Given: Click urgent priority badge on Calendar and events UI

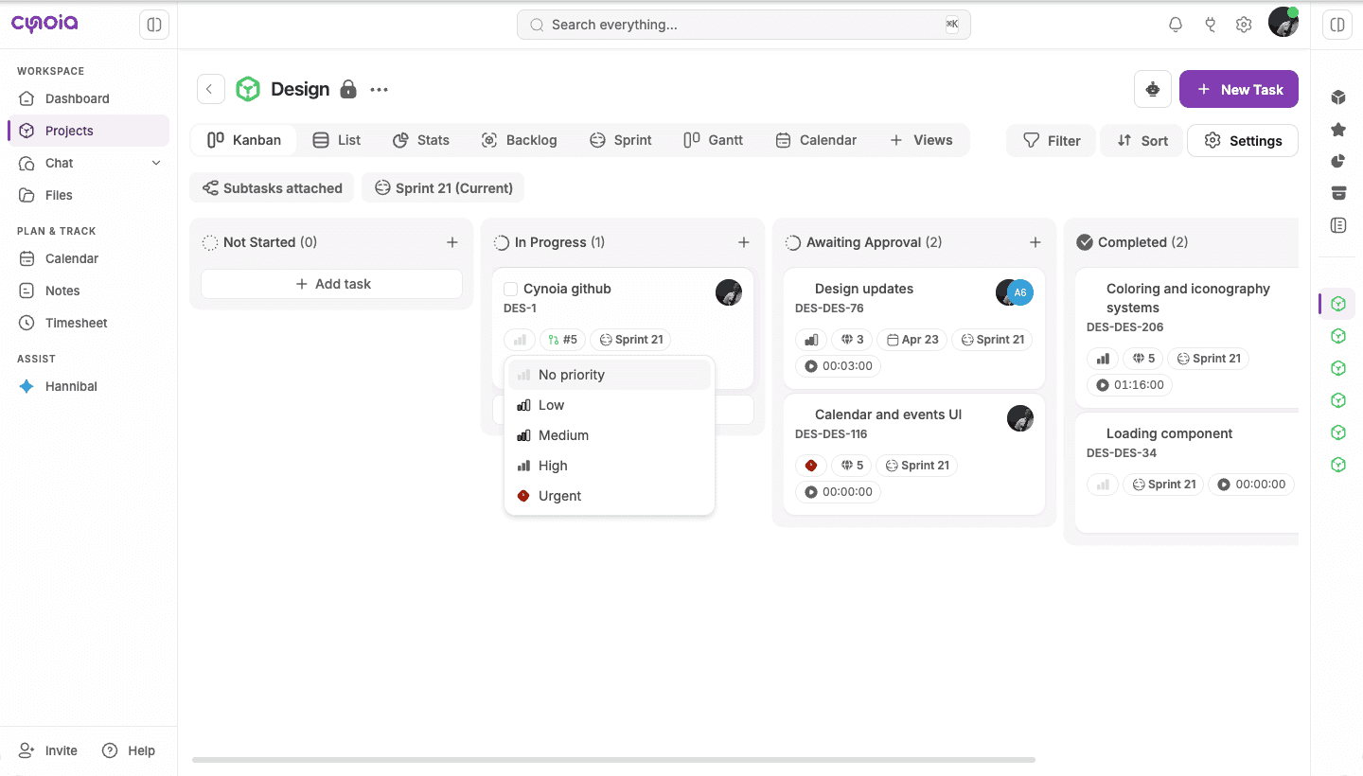Looking at the screenshot, I should (811, 466).
